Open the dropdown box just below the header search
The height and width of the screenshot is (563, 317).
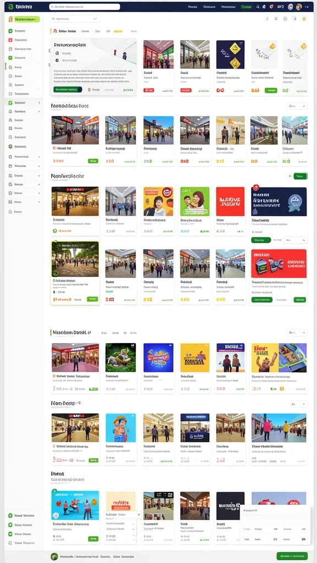(74, 19)
